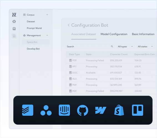Click Processing state in the PPT row
This screenshot has height=138, width=157.
(x=92, y=66)
